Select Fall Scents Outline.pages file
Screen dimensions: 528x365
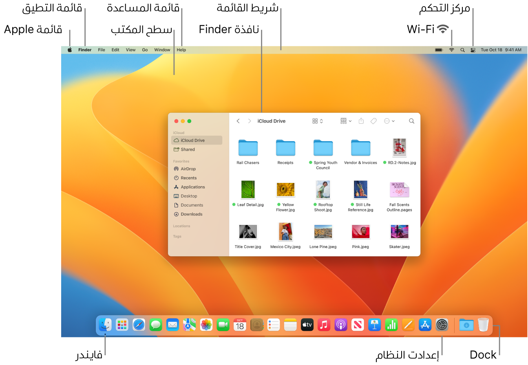click(x=400, y=190)
